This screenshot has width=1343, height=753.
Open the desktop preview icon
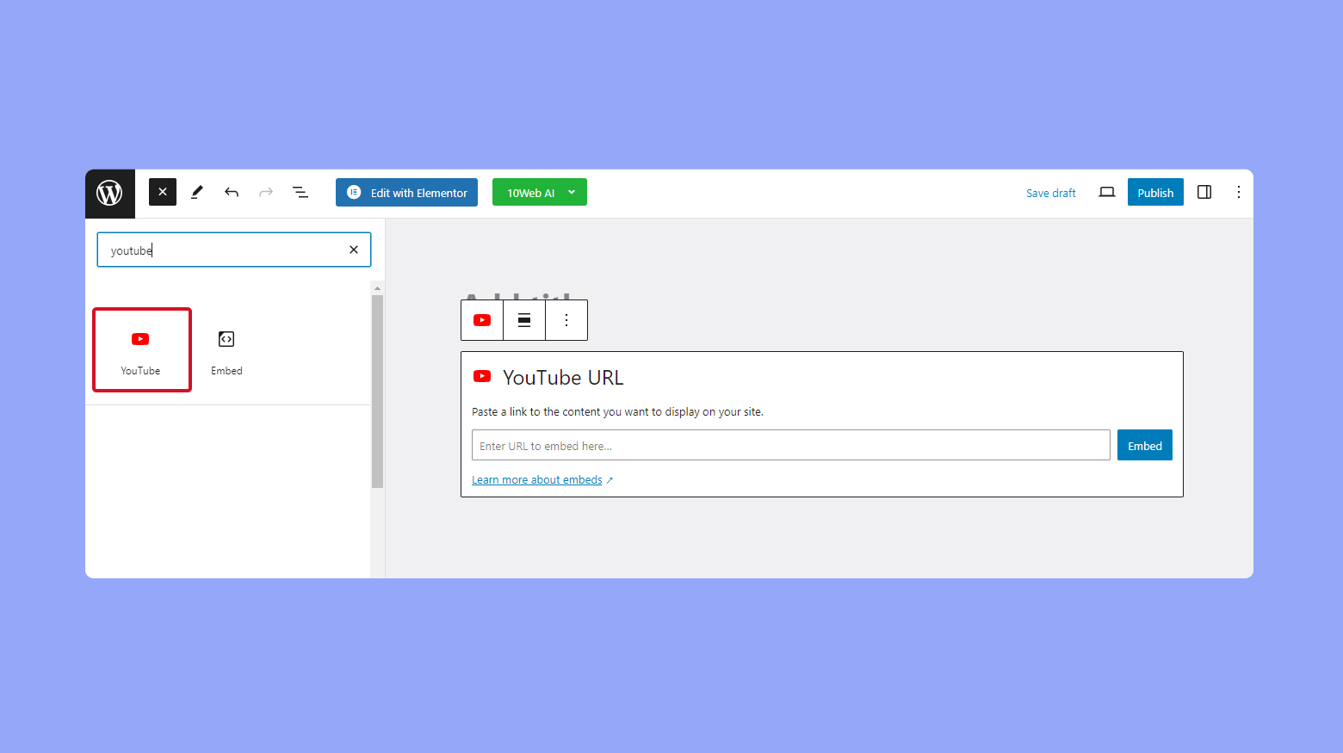(1106, 192)
